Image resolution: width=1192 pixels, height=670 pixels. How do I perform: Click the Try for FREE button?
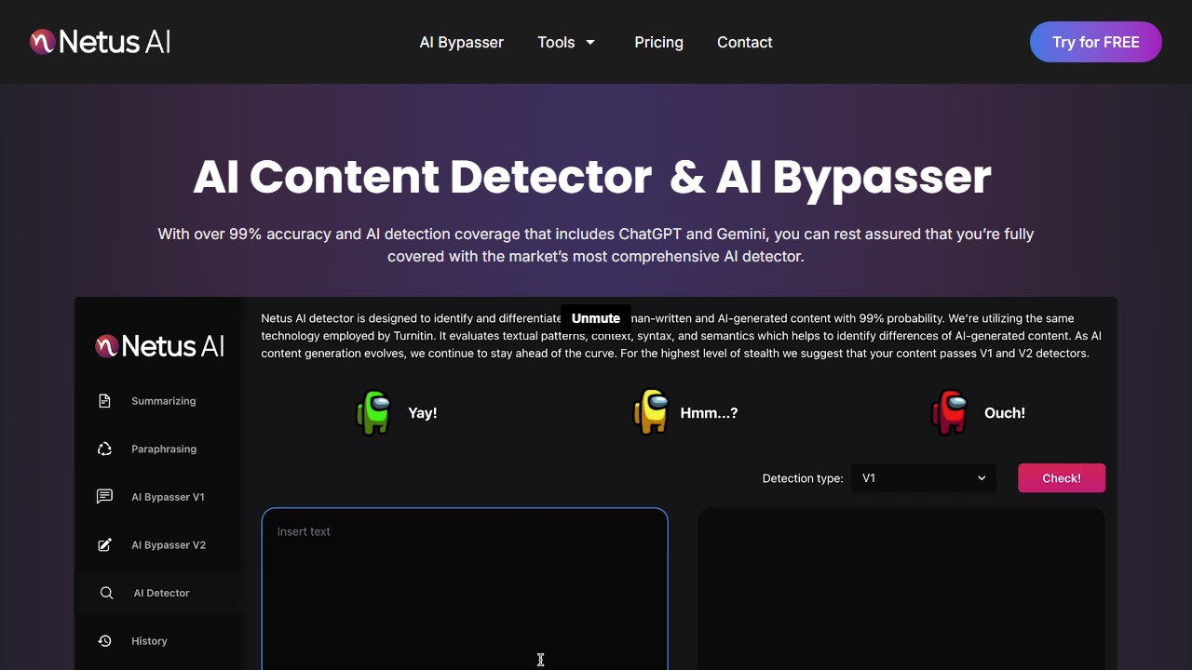[1095, 42]
